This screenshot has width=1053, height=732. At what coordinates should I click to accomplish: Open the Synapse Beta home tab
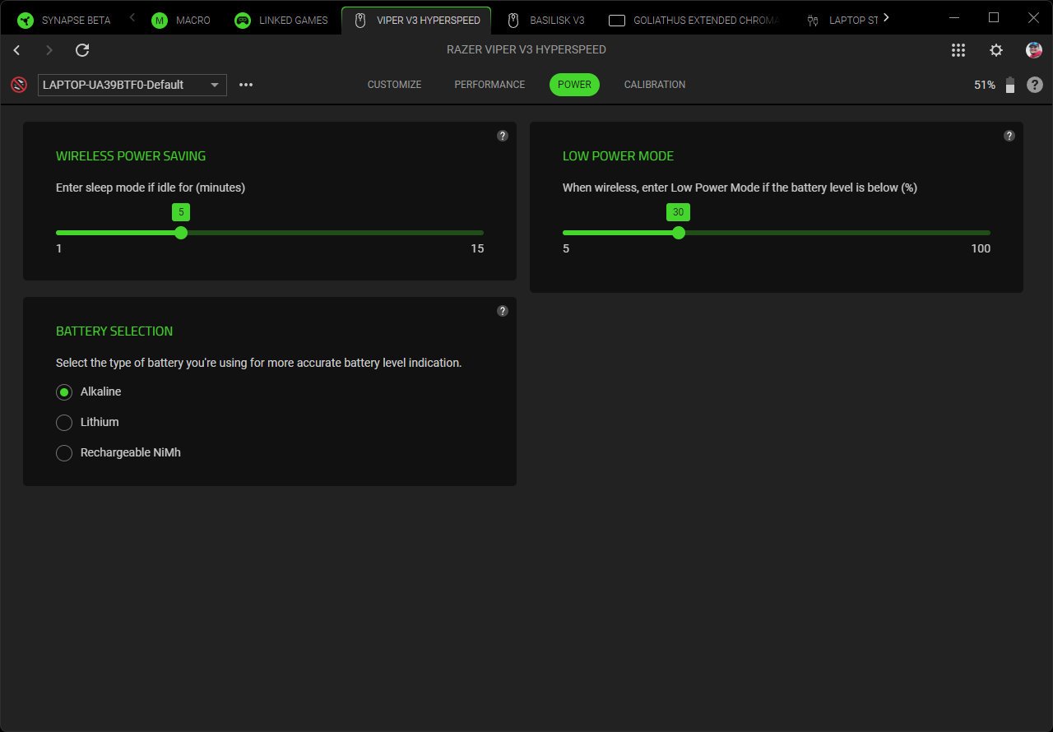click(64, 20)
